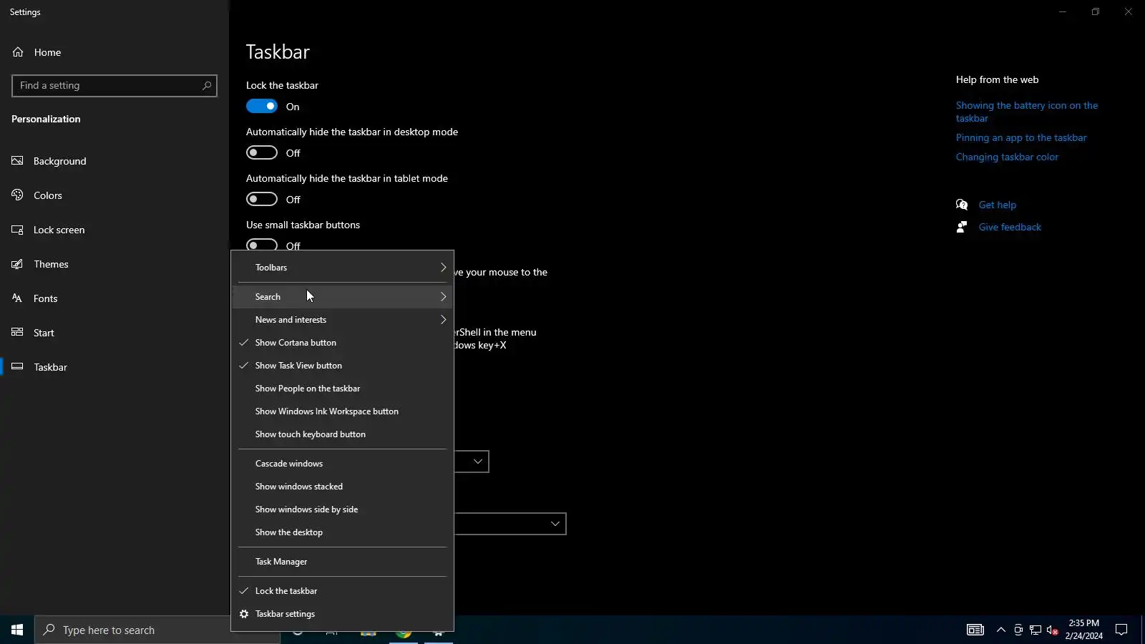Show hidden tray icons chevron
1145x644 pixels.
pos(1001,630)
